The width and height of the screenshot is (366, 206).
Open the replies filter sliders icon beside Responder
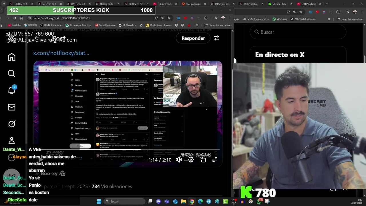pyautogui.click(x=216, y=38)
